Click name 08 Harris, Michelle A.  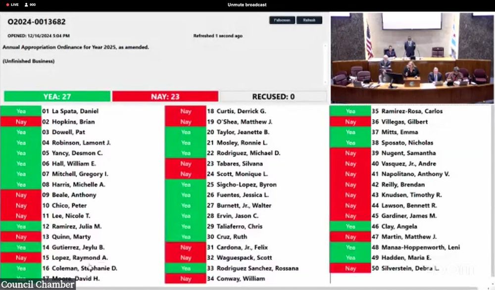coord(74,185)
